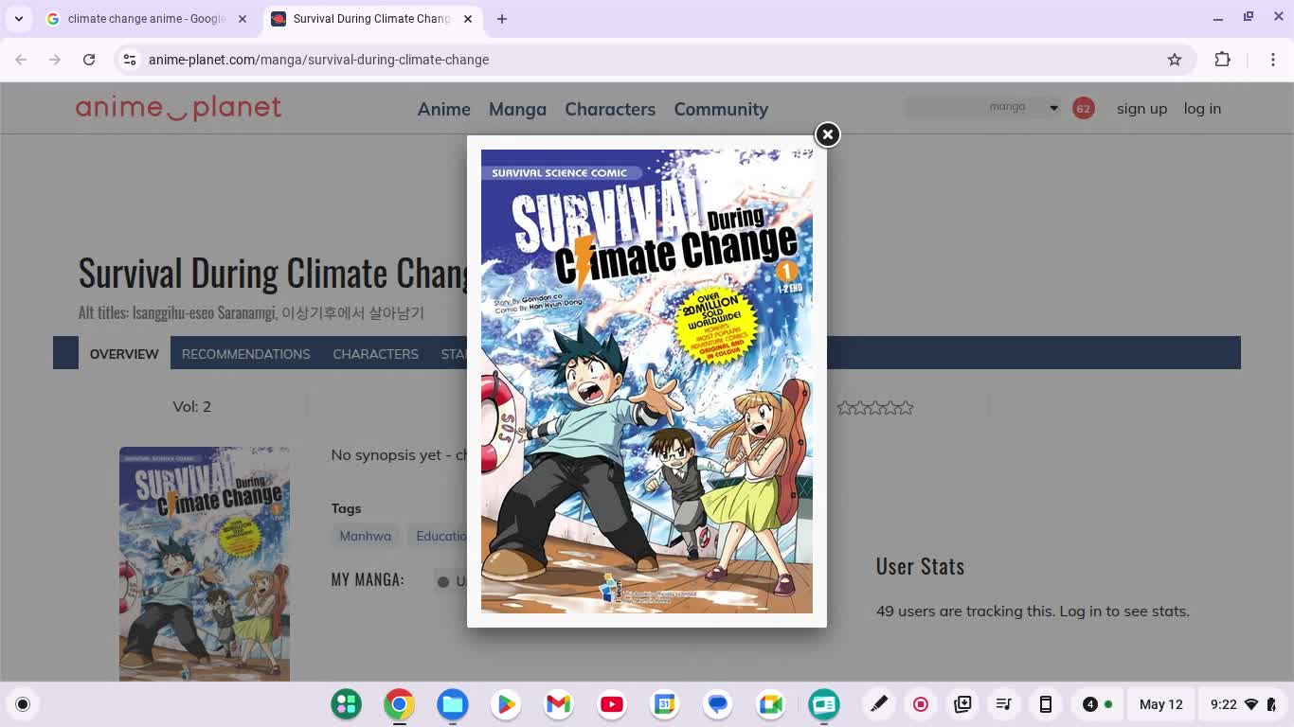Select the Overview tab
Screen dimensions: 1294x727
coord(124,353)
